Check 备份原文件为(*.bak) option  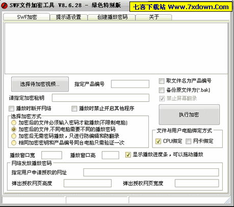(162, 90)
